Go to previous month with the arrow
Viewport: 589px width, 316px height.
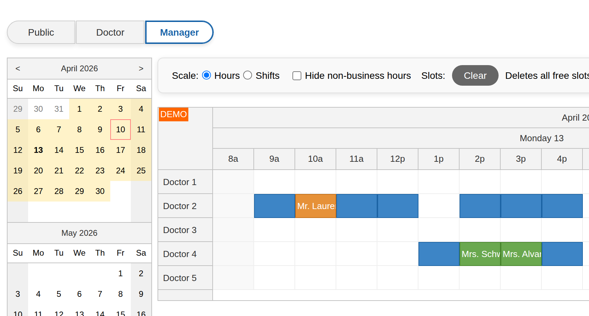tap(18, 68)
